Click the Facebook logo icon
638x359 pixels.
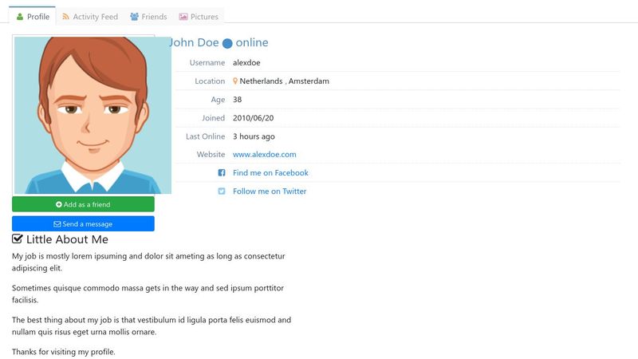point(222,172)
